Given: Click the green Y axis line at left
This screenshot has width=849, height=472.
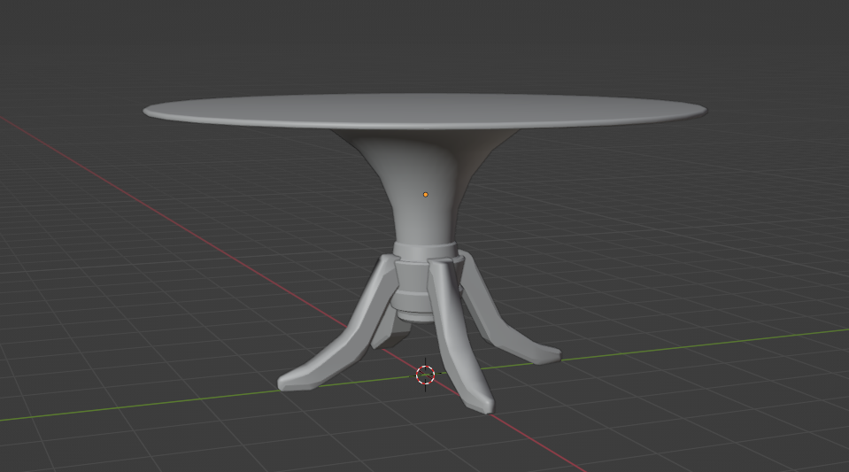Looking at the screenshot, I should coord(133,404).
